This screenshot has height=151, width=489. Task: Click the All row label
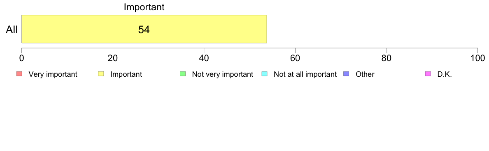12,30
